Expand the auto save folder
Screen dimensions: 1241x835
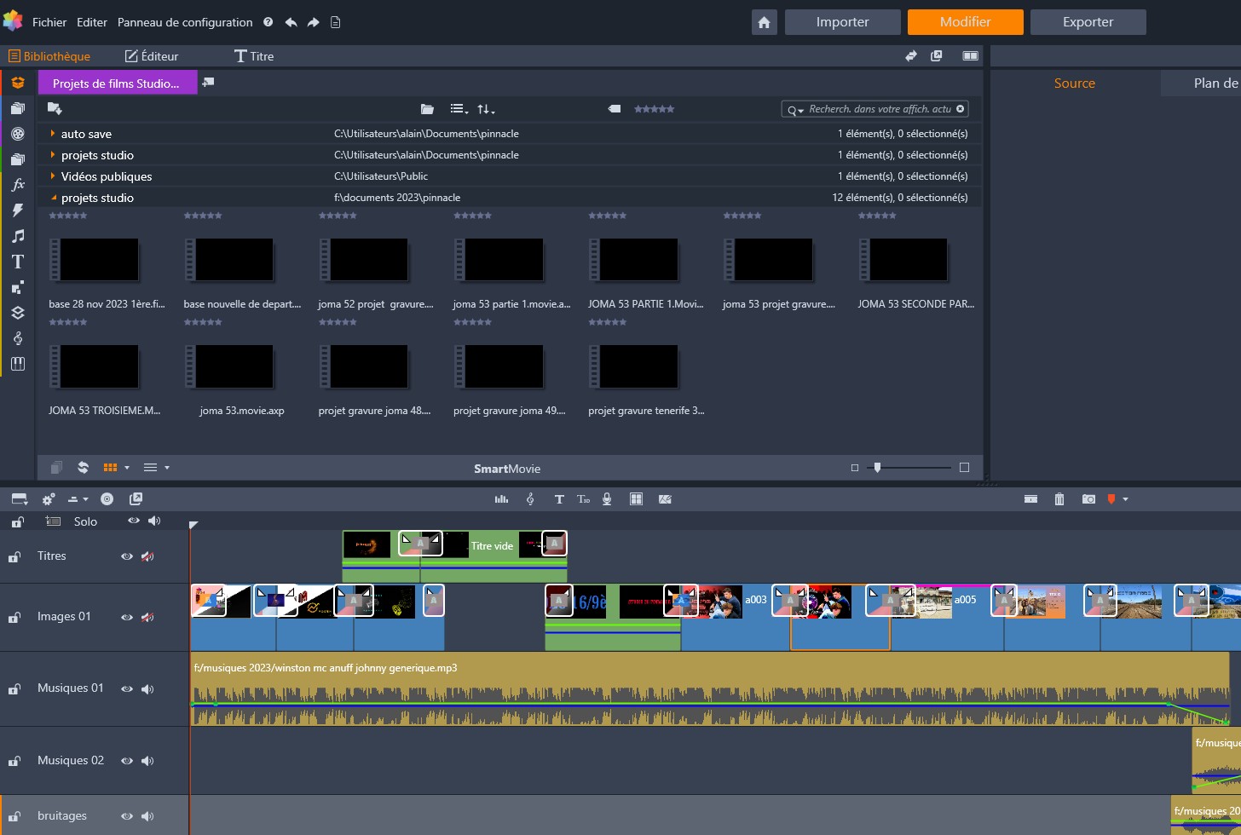[x=53, y=134]
